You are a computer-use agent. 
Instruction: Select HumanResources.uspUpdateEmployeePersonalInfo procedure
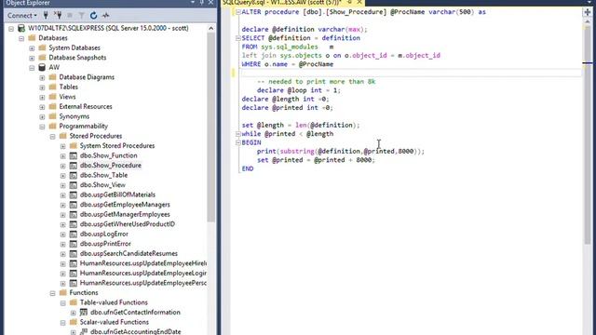pyautogui.click(x=142, y=283)
